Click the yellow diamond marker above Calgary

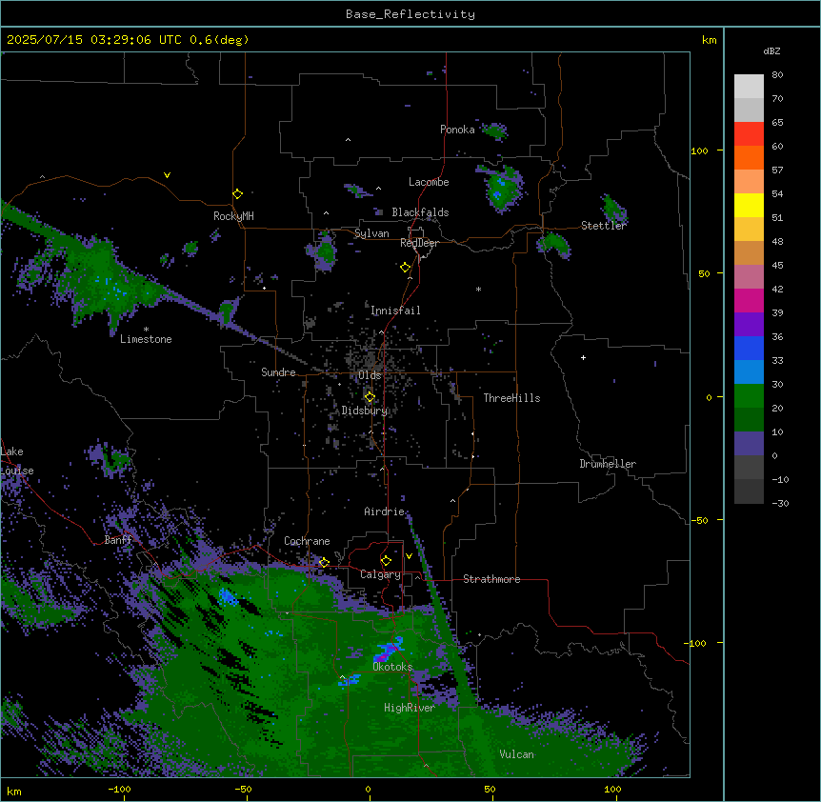tap(386, 561)
